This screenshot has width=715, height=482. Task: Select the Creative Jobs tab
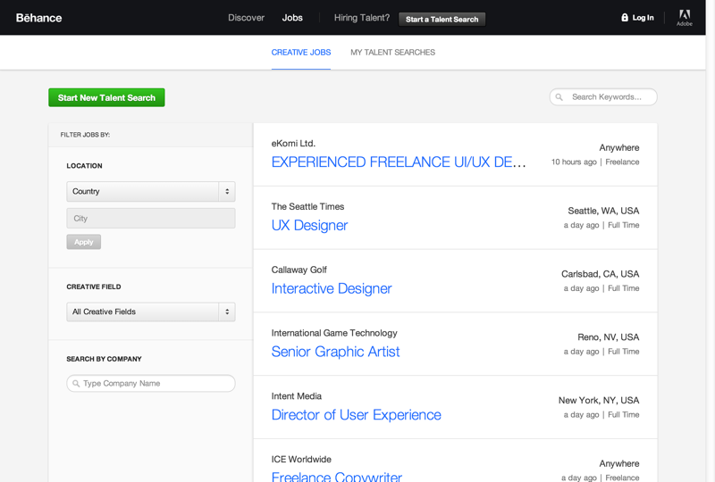click(301, 53)
